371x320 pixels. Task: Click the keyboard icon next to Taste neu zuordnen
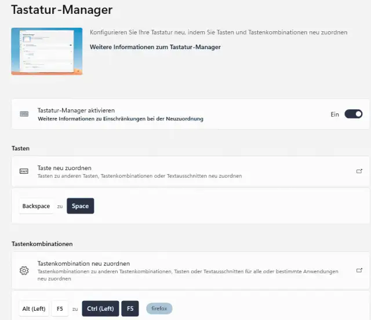point(24,171)
